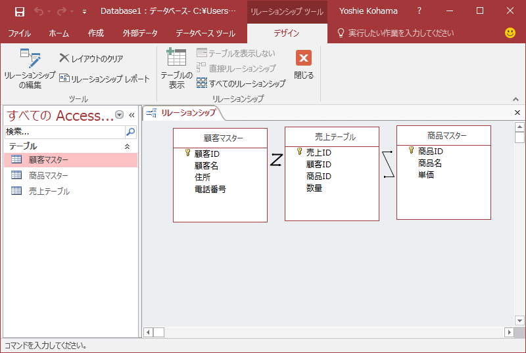Select 単価 field
526x353 pixels.
(x=425, y=175)
